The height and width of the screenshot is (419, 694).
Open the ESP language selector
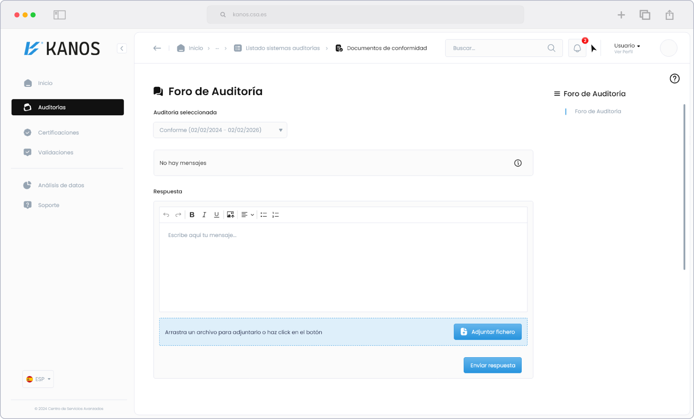[38, 379]
